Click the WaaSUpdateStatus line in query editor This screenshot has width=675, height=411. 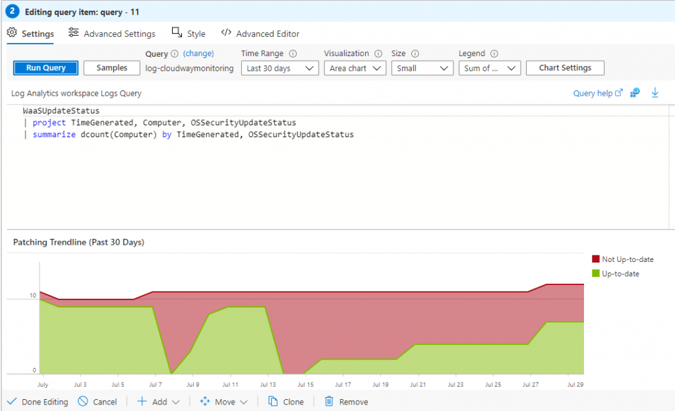pyautogui.click(x=61, y=111)
